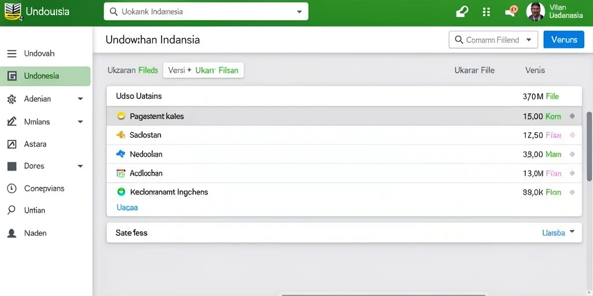Click the Ukarar File column header
The width and height of the screenshot is (593, 296).
[x=474, y=70]
